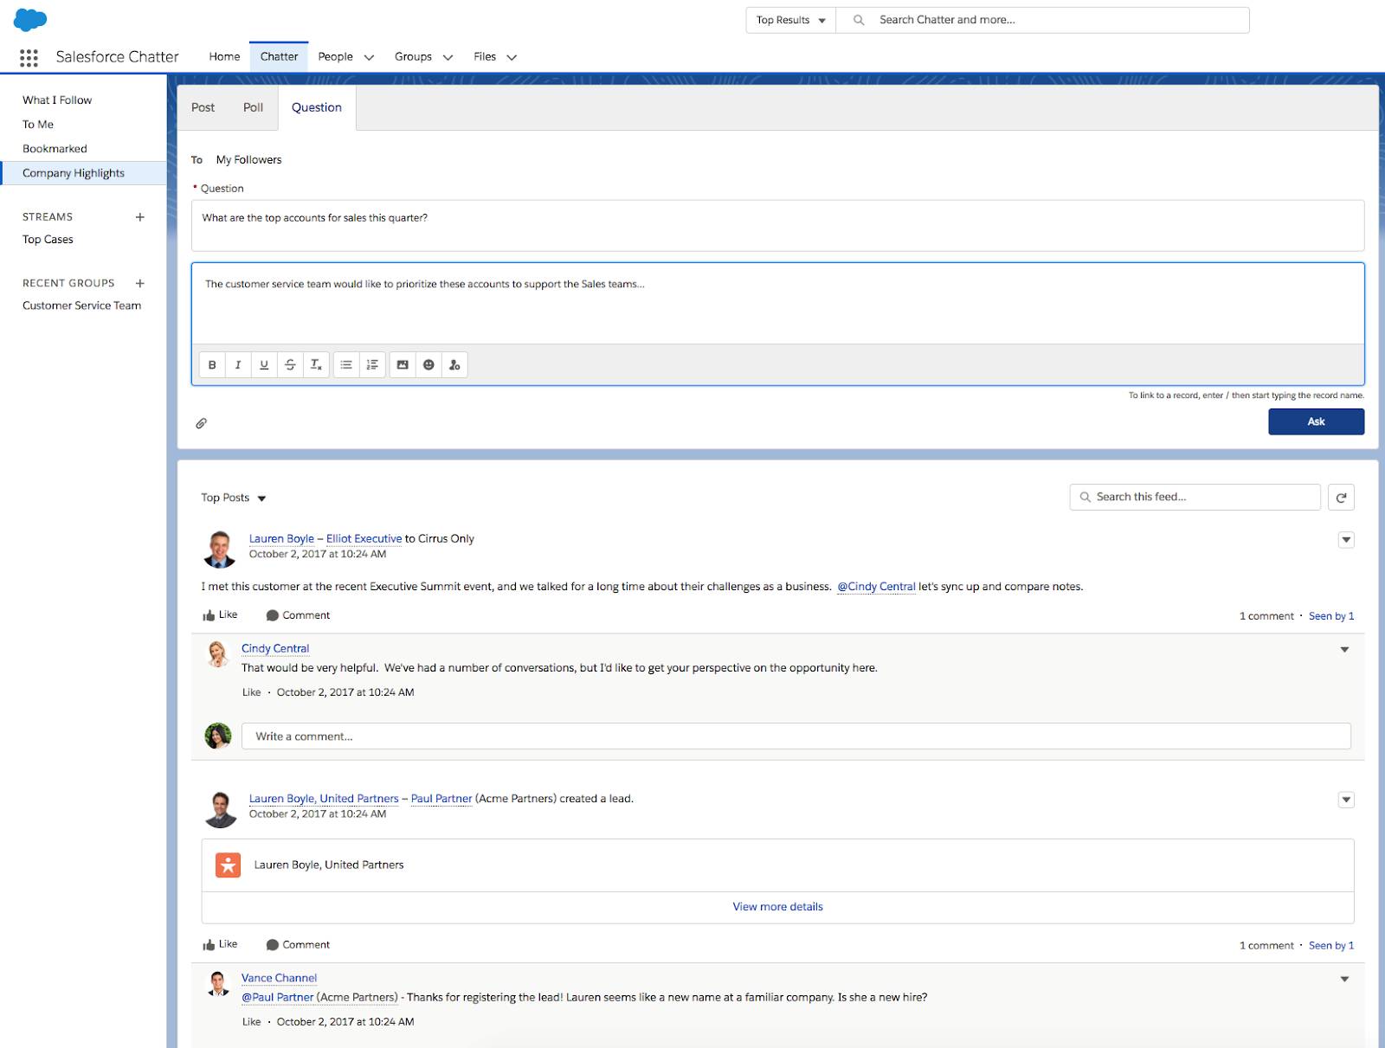Open the Top Results search scope dropdown
This screenshot has height=1048, width=1385.
[791, 20]
